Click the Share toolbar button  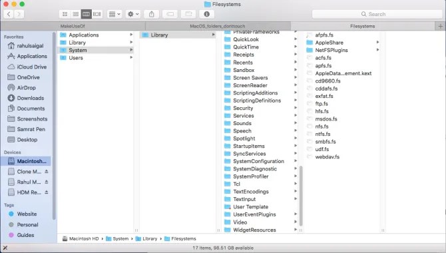point(152,14)
